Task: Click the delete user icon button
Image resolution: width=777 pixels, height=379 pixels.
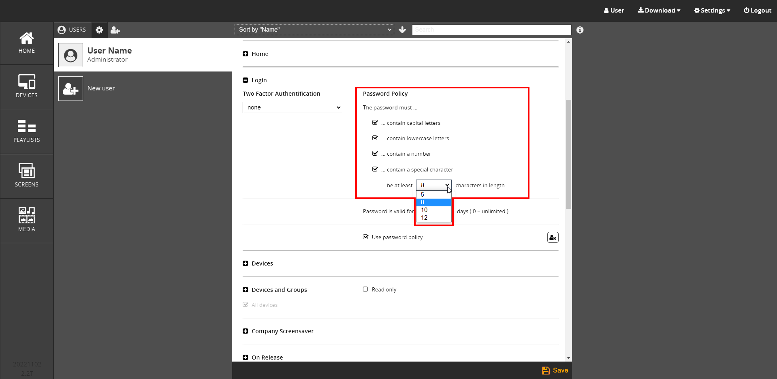Action: point(553,238)
